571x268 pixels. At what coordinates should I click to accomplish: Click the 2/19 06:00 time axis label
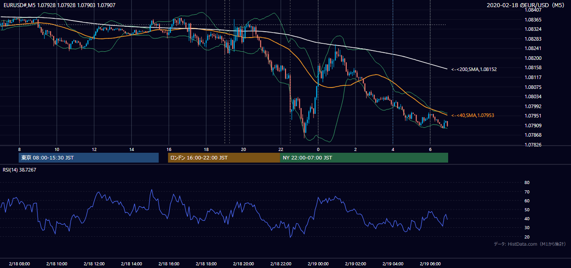coord(430,264)
